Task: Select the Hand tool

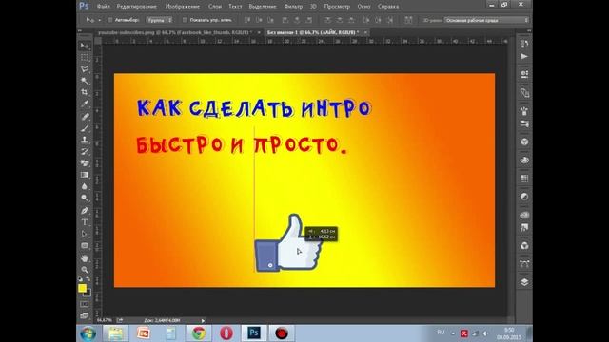Action: tap(85, 257)
